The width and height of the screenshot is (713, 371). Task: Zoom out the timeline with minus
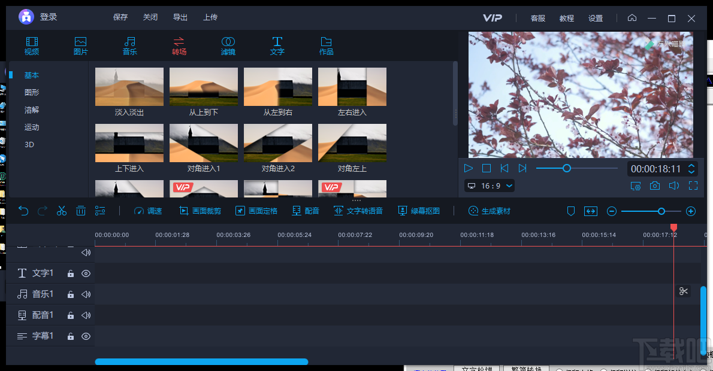pyautogui.click(x=612, y=211)
